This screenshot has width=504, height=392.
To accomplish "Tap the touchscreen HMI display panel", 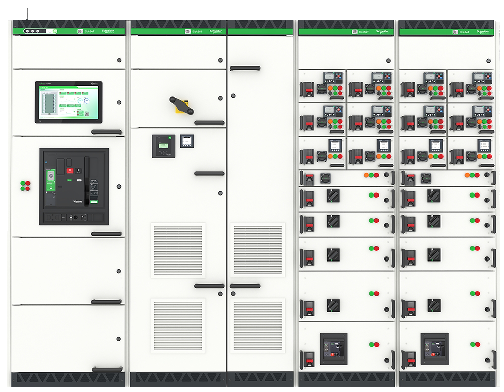I will pos(69,102).
